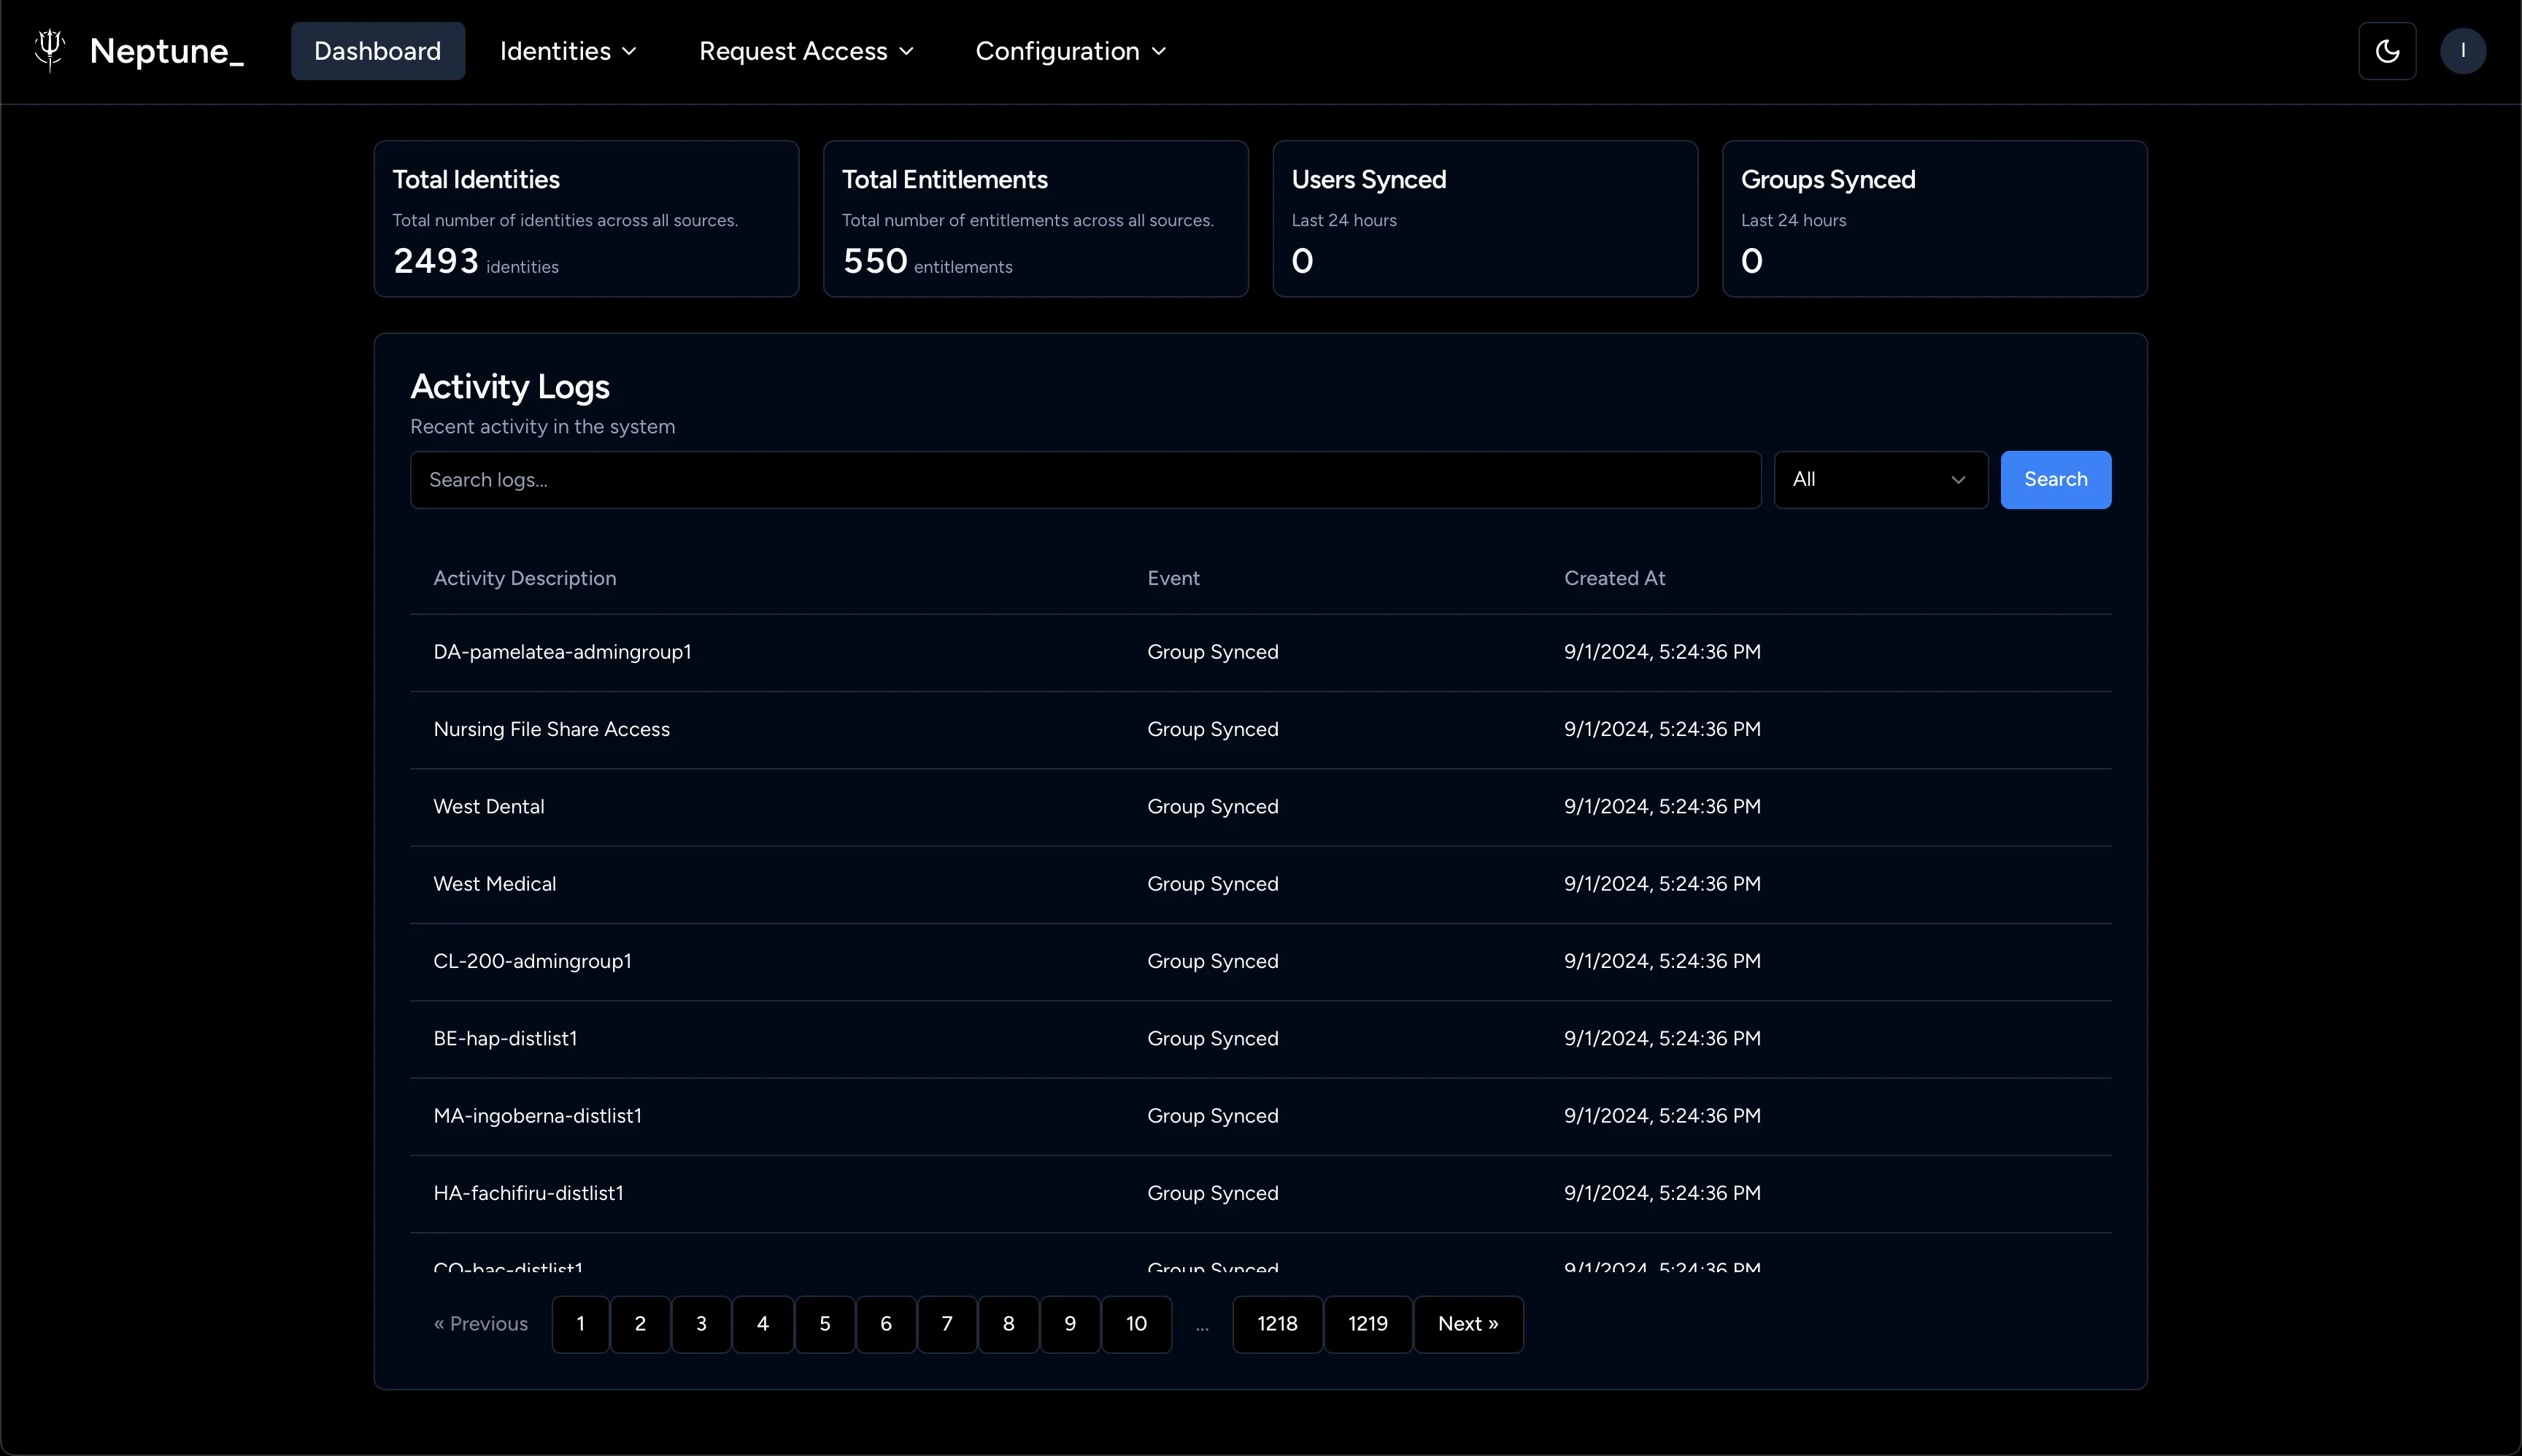Go to page 2
The image size is (2522, 1456).
click(x=640, y=1324)
